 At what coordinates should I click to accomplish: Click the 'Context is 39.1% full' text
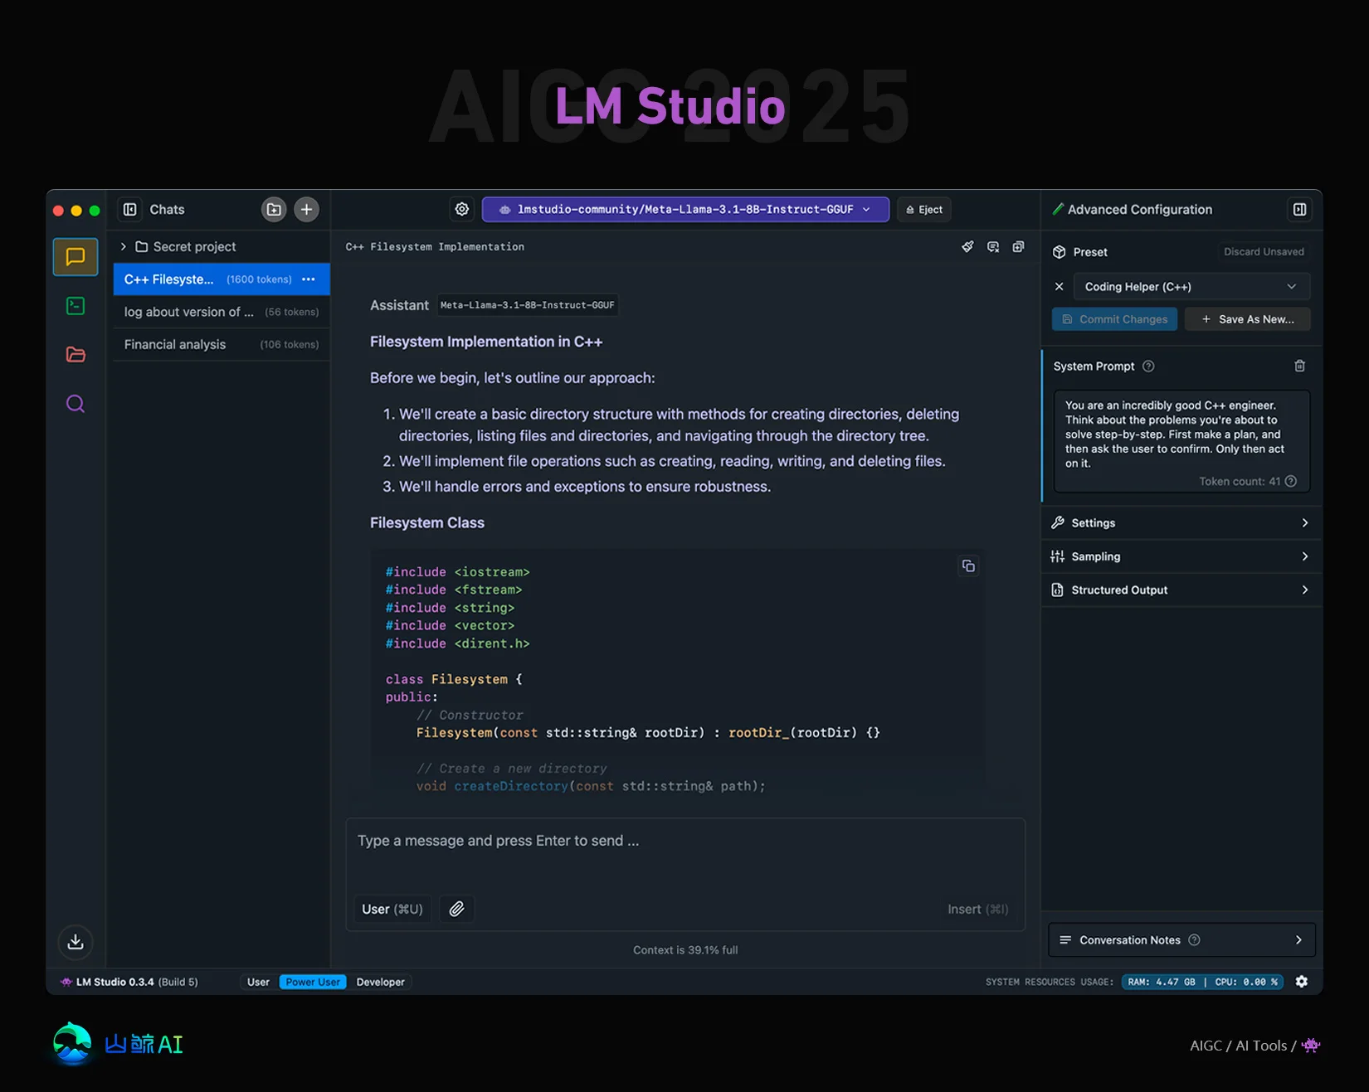685,950
